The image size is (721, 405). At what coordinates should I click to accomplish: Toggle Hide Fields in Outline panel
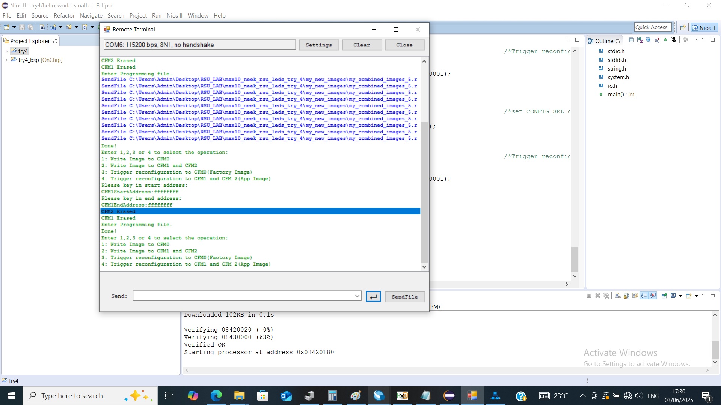coord(648,40)
